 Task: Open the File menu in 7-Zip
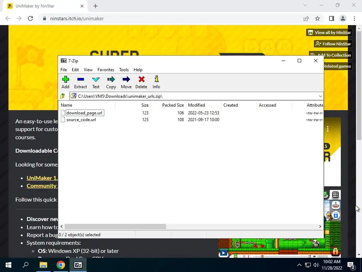pyautogui.click(x=64, y=70)
